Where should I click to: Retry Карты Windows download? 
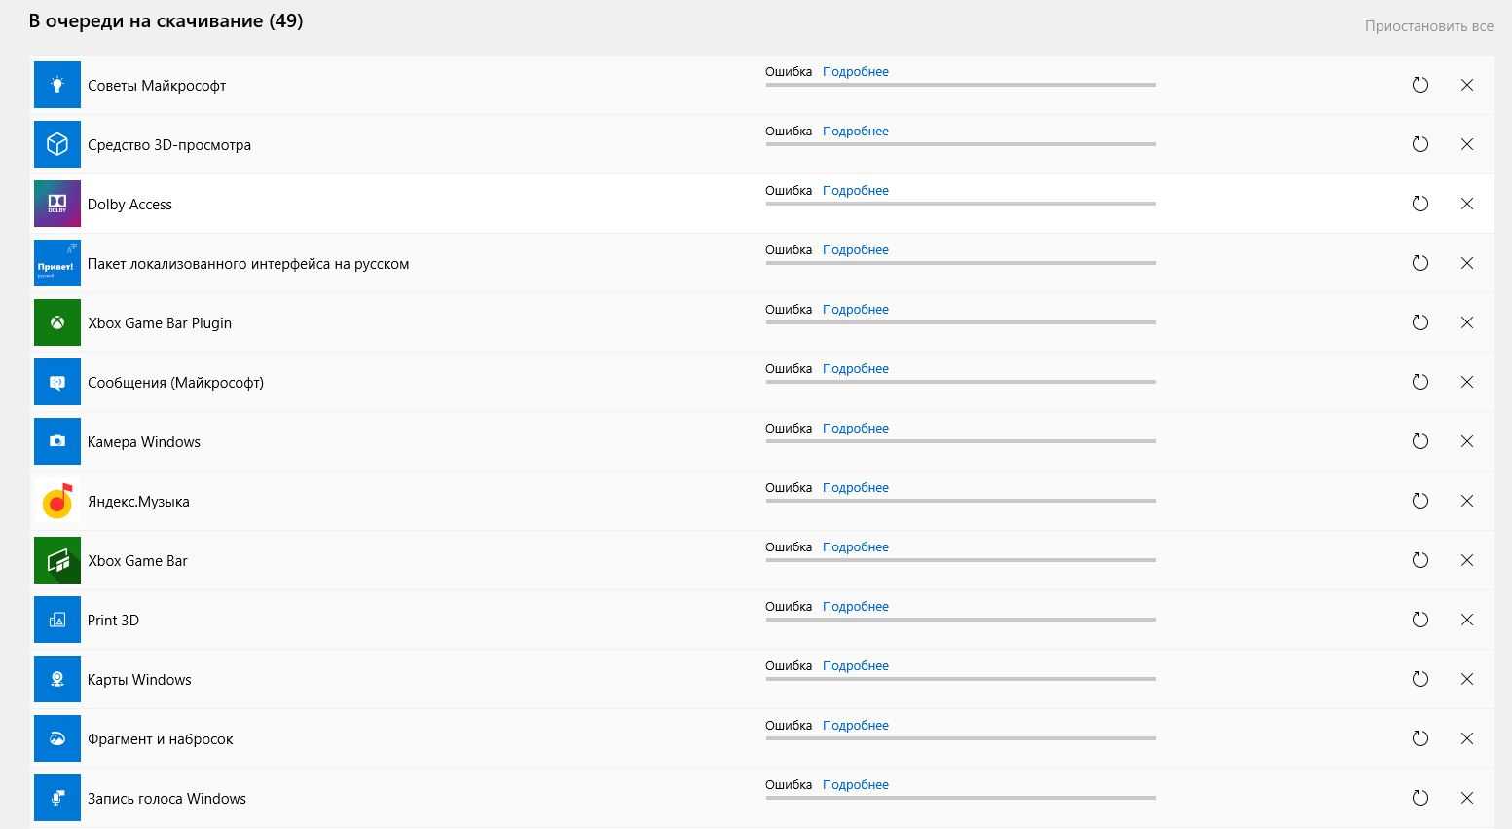tap(1420, 679)
